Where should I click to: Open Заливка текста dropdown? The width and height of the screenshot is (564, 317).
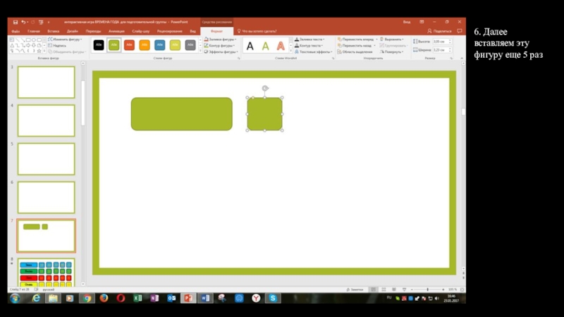(x=309, y=39)
